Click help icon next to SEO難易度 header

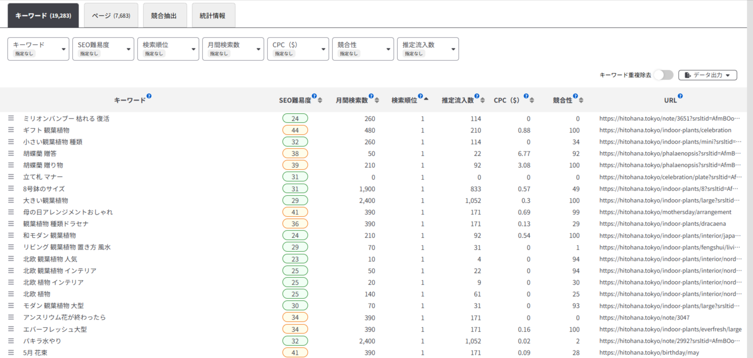(x=314, y=96)
